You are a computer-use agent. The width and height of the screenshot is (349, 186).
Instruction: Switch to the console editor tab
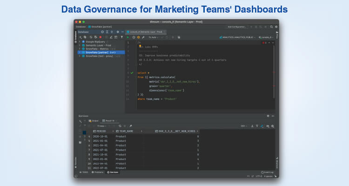tap(146, 32)
